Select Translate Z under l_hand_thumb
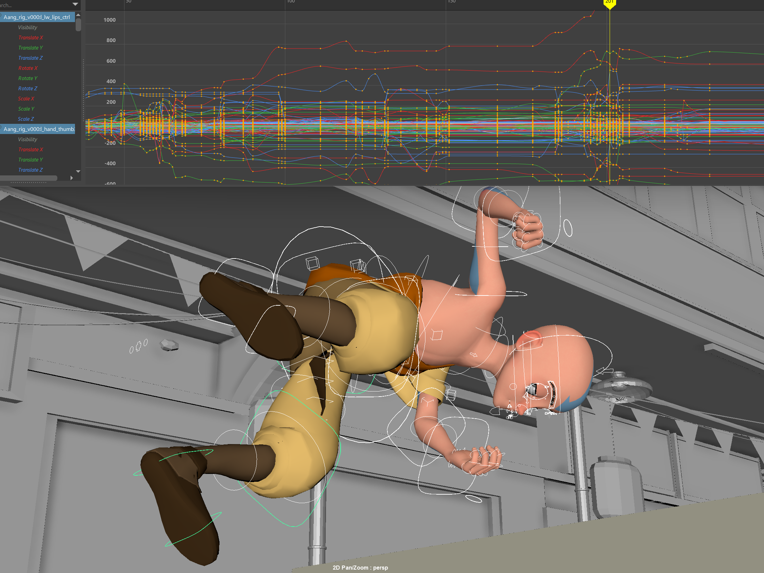764x573 pixels. (x=31, y=170)
